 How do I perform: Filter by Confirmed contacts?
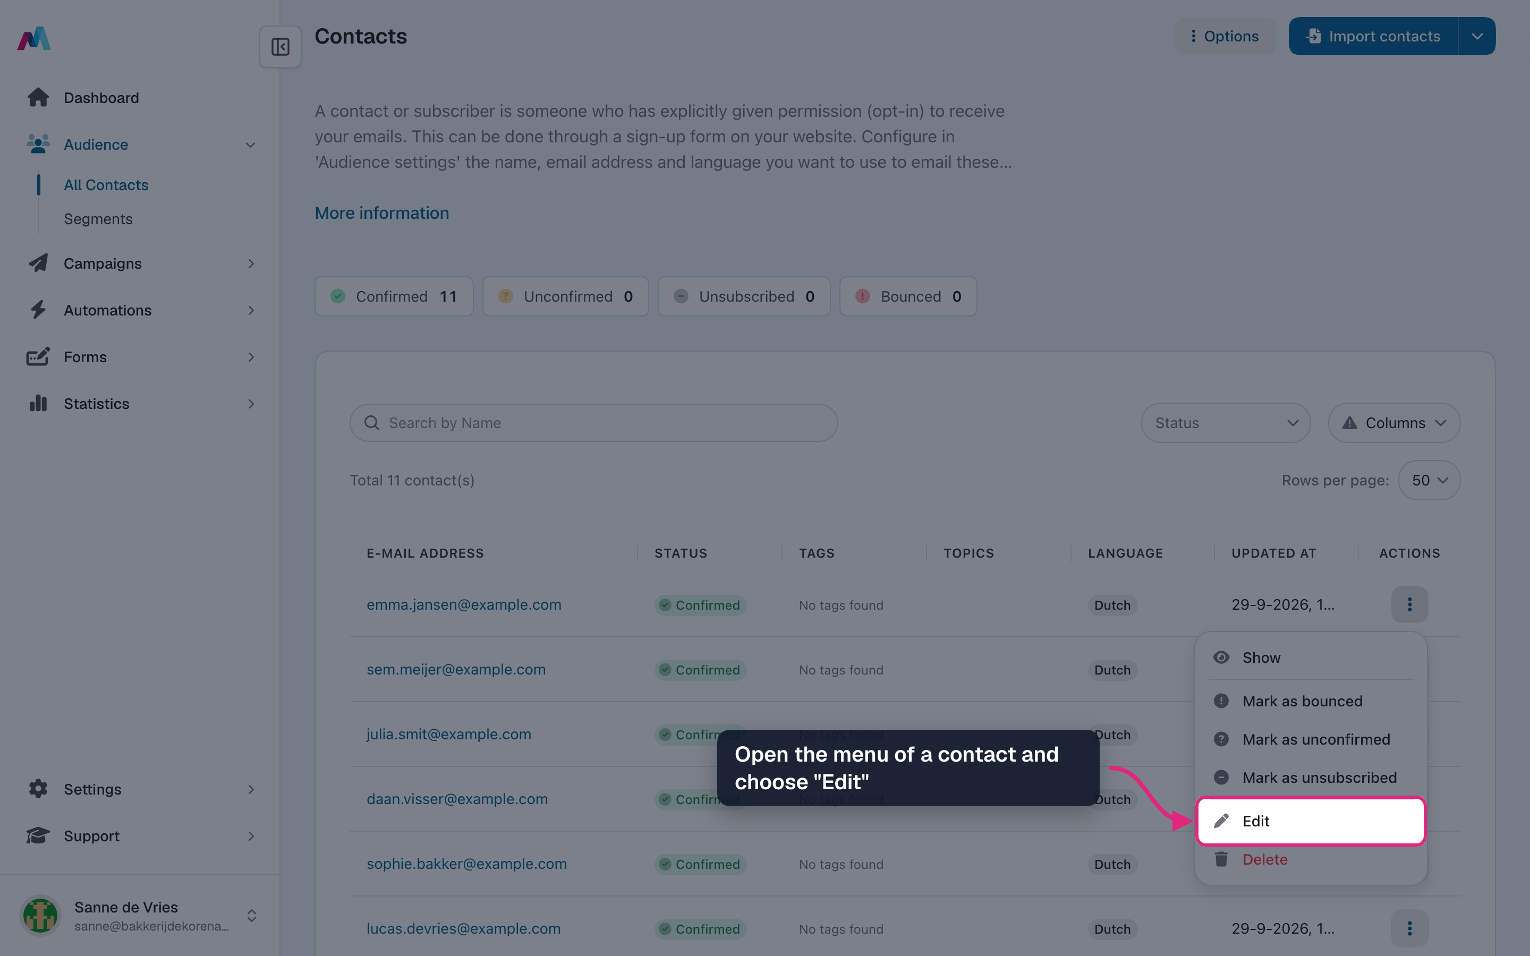pos(394,296)
